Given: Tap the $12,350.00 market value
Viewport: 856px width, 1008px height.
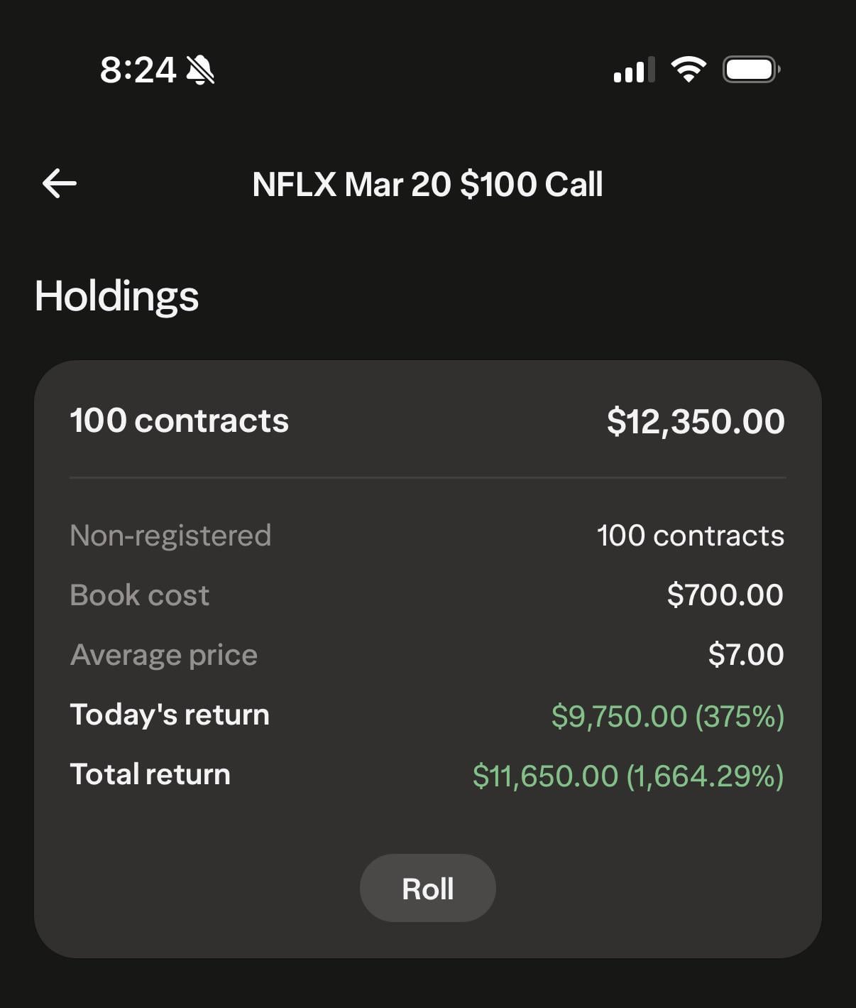Looking at the screenshot, I should 696,421.
